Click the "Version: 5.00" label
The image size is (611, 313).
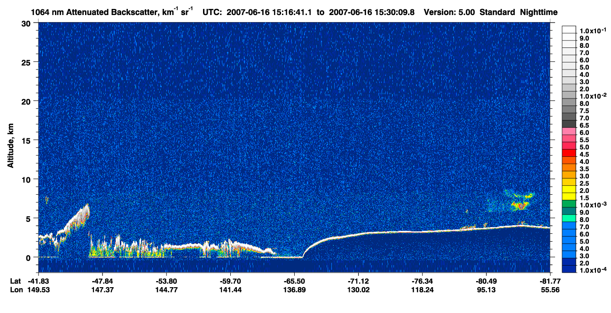(x=449, y=12)
